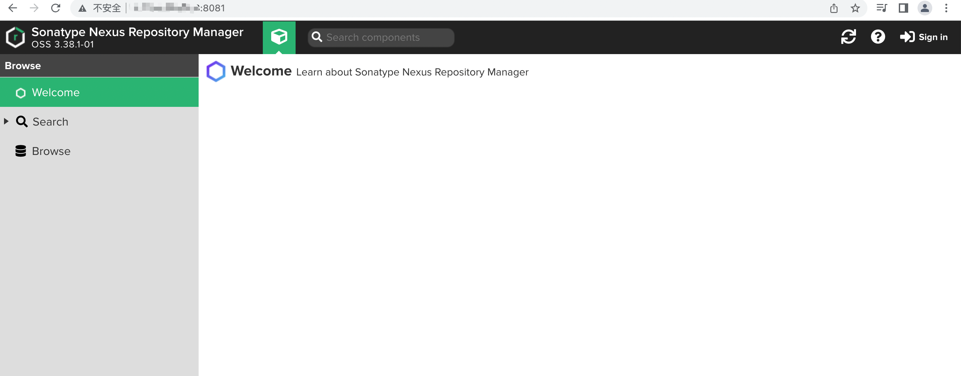This screenshot has width=961, height=376.
Task: Click Sonatype Nexus Repository Manager title
Action: (x=137, y=32)
